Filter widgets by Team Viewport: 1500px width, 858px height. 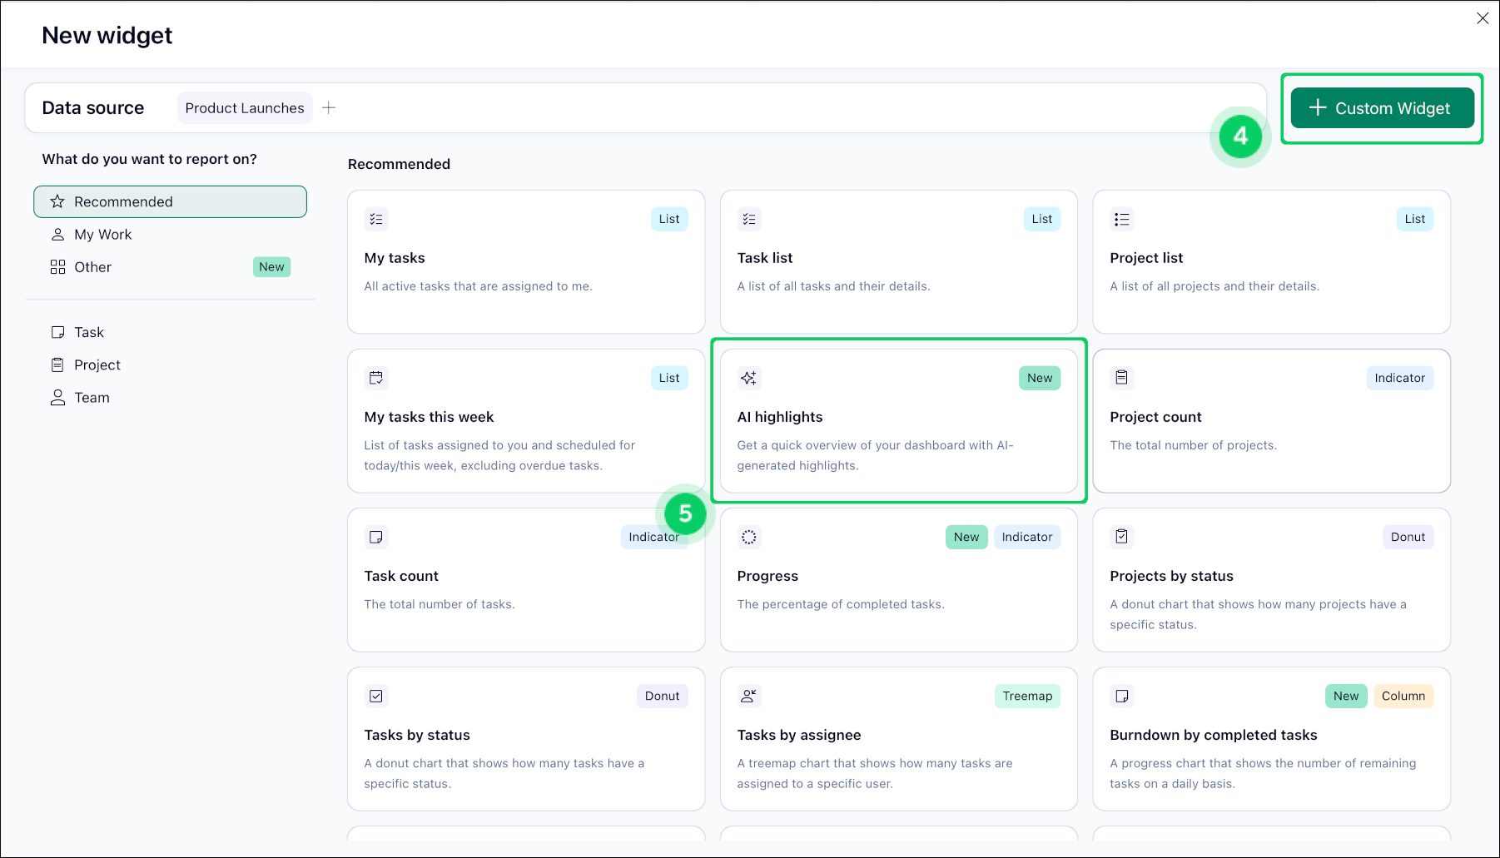click(x=92, y=398)
